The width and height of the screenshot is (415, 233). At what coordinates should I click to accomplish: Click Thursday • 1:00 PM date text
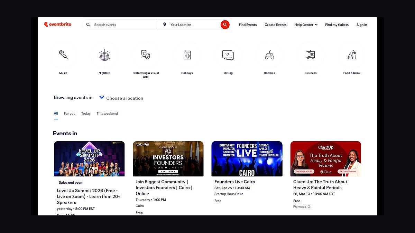pyautogui.click(x=151, y=200)
